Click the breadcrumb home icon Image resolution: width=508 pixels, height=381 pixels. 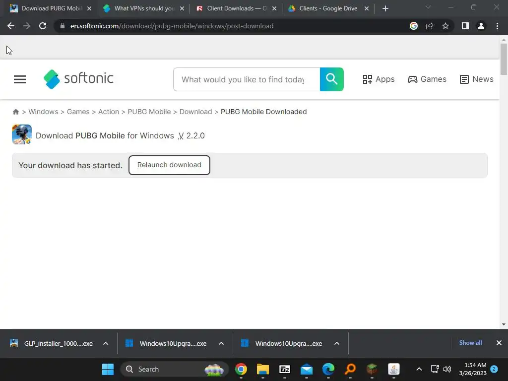15,112
